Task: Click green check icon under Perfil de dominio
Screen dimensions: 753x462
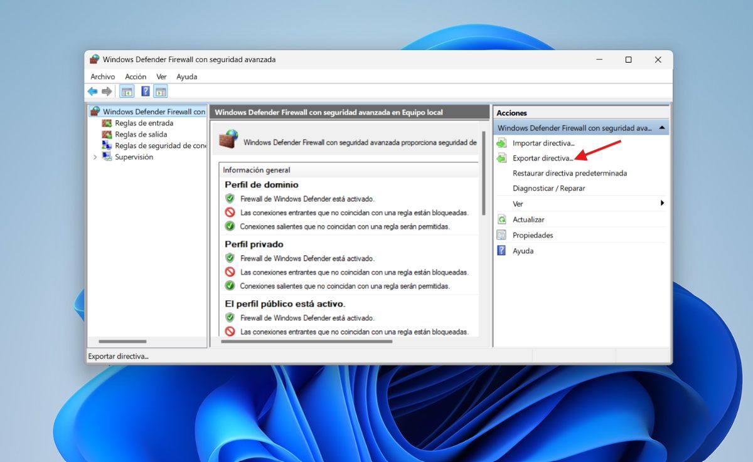Action: [230, 226]
